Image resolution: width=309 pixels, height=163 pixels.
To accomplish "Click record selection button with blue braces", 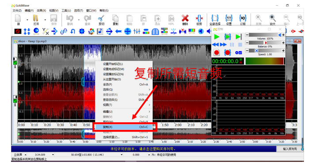I will point(227,53).
